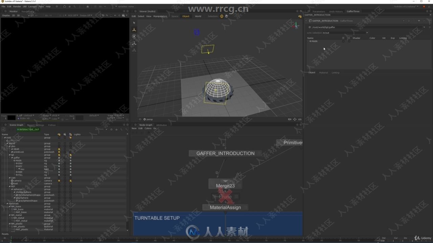Click the pencil edit icon in Scene Graph toolbar

(107, 129)
